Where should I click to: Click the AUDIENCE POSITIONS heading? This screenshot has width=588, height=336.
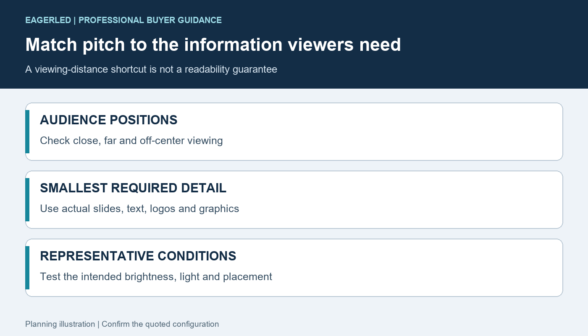coord(108,120)
